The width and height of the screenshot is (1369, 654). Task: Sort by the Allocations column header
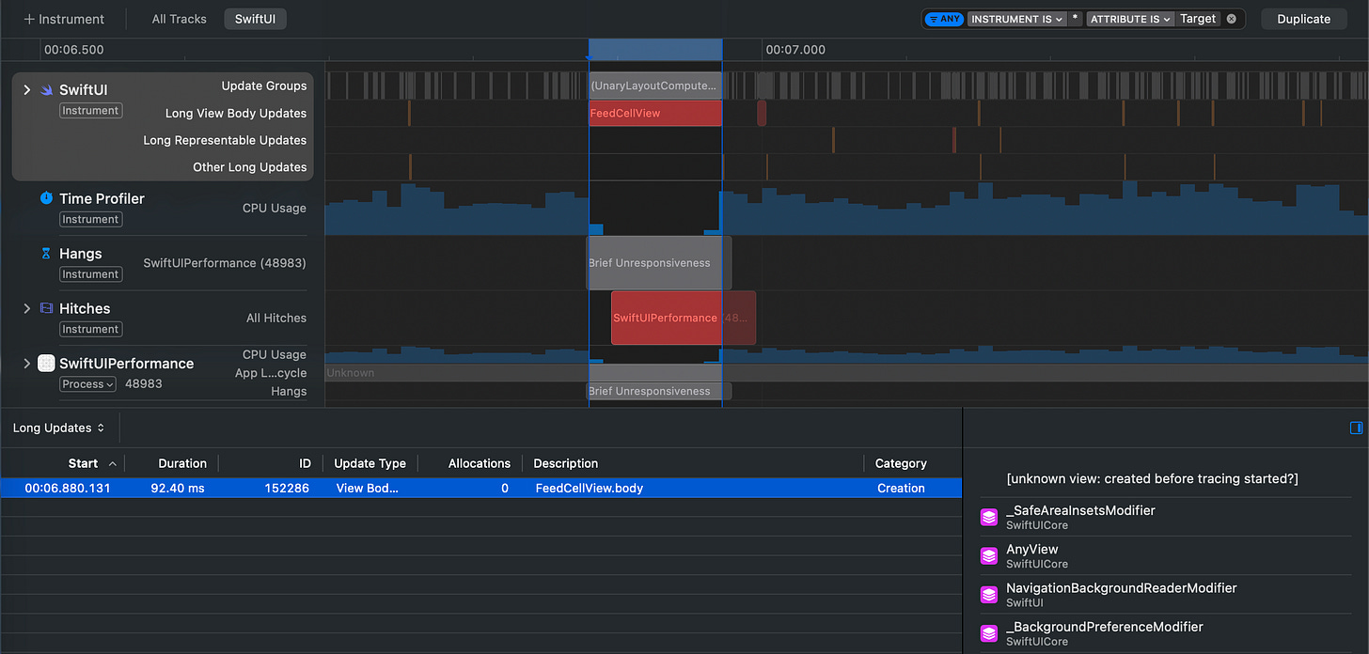480,463
